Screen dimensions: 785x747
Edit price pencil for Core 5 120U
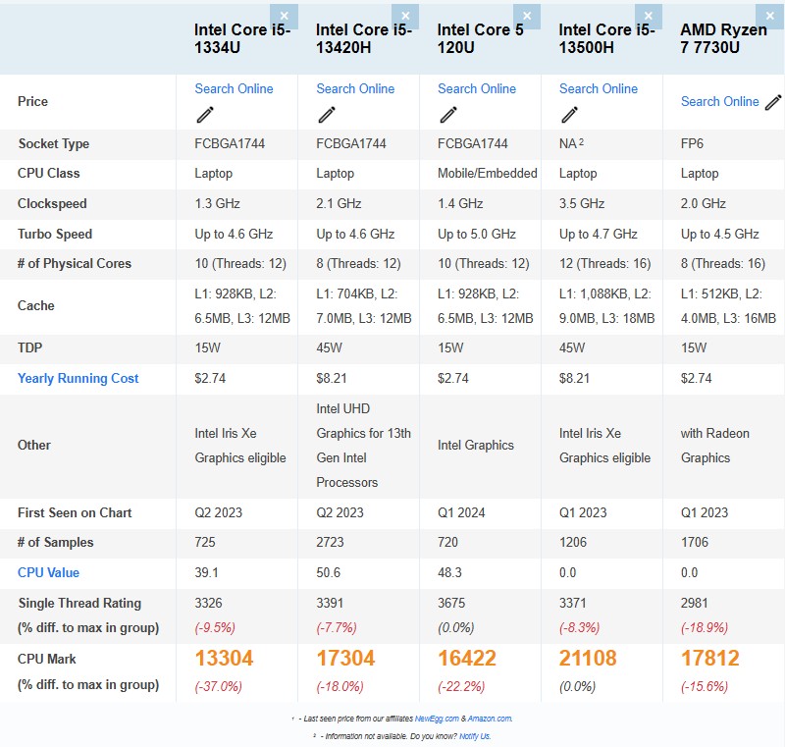(x=448, y=115)
